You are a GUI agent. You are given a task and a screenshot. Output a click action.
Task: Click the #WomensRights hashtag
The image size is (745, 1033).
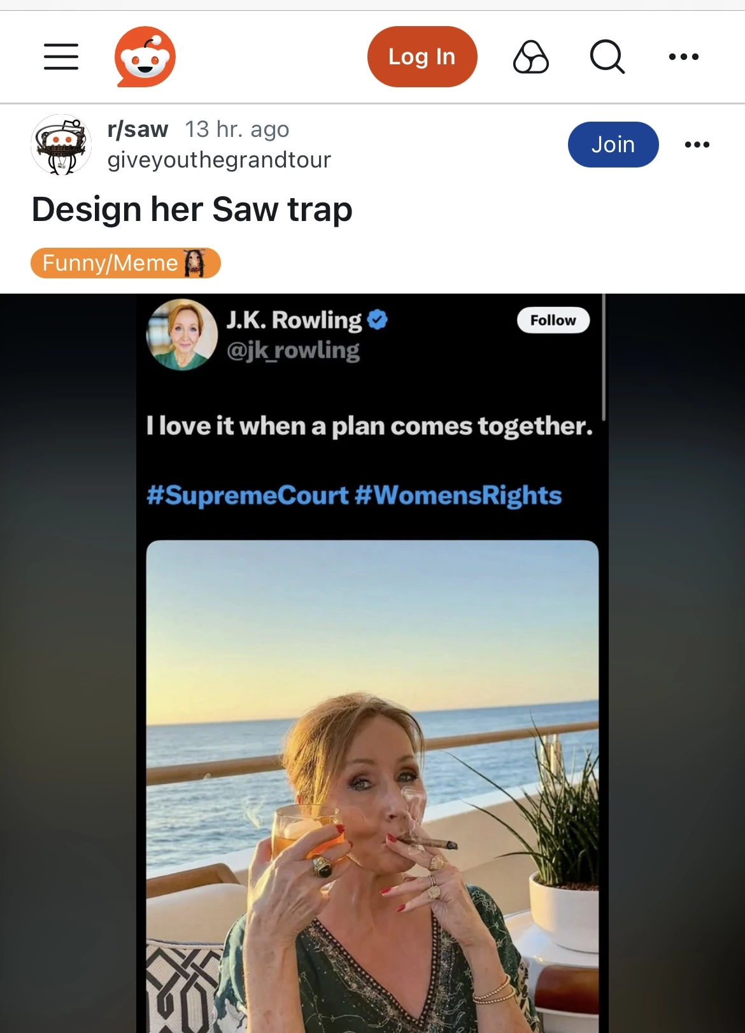[458, 495]
